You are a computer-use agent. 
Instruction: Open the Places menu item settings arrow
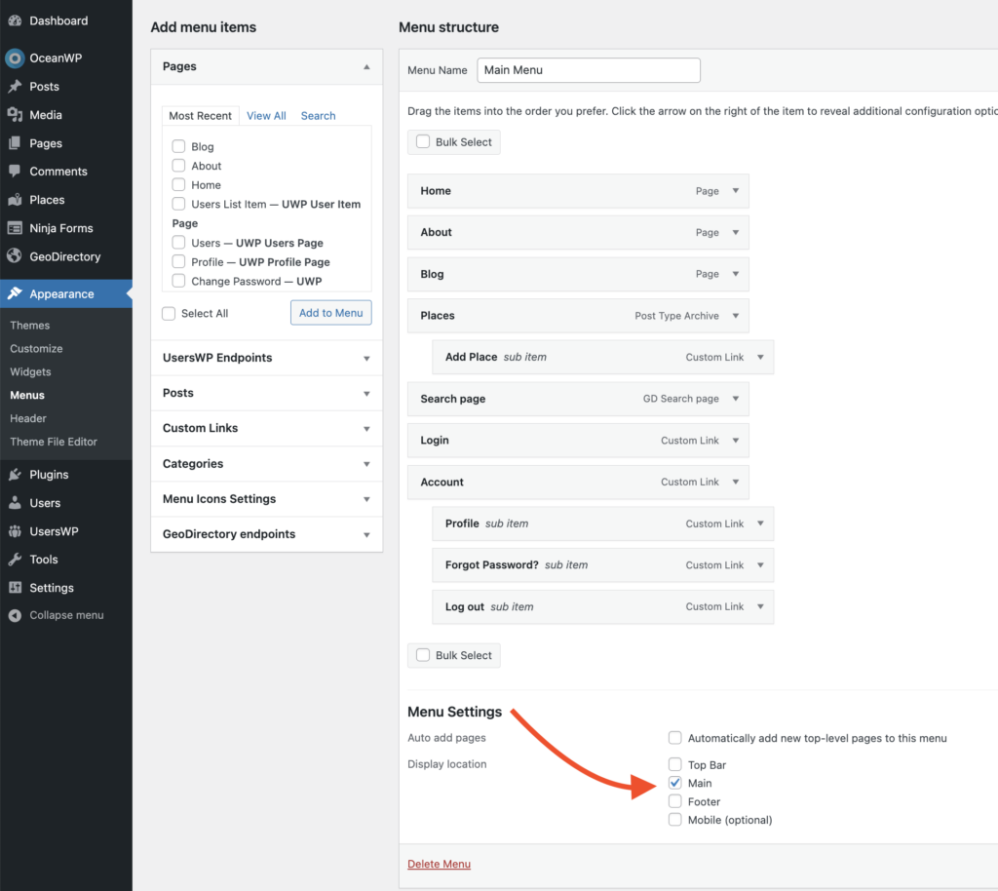coord(736,316)
